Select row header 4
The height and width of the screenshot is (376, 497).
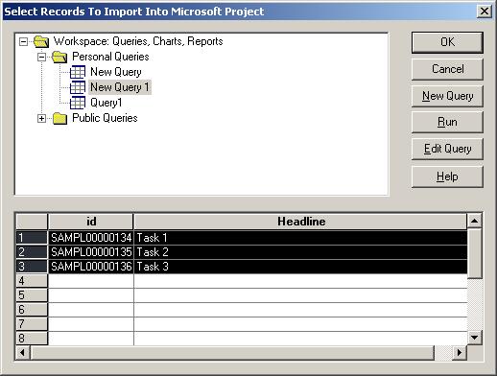pyautogui.click(x=32, y=281)
